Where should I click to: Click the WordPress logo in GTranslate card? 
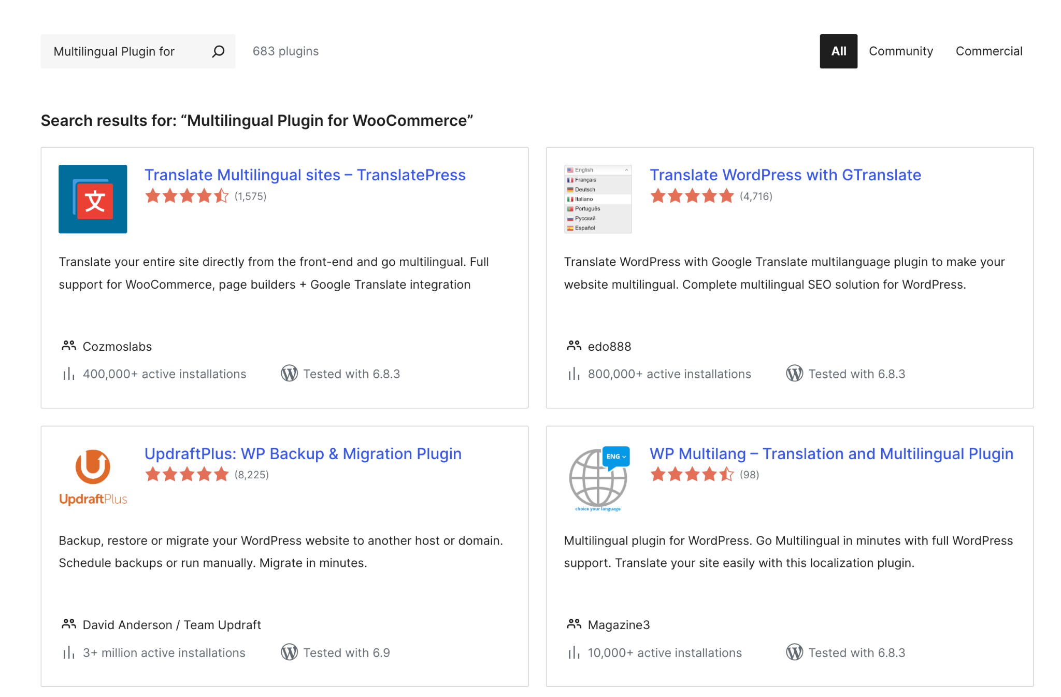click(794, 374)
